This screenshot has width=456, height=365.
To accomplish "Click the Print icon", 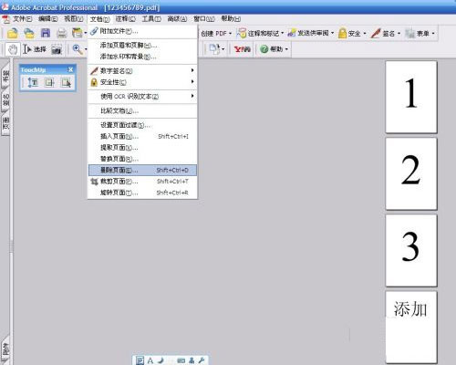I will click(62, 33).
